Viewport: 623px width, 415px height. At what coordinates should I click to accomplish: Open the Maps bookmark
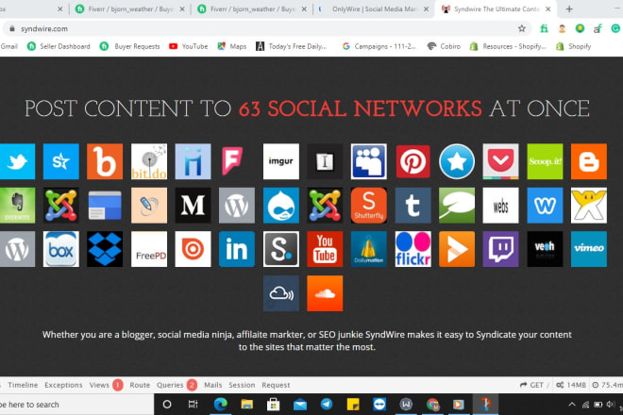click(231, 46)
